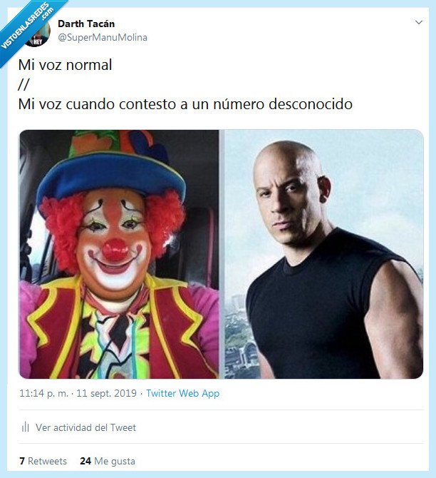Image resolution: width=436 pixels, height=478 pixels.
Task: Click the VISTOENLASREDES.com corner banner
Action: (26, 26)
